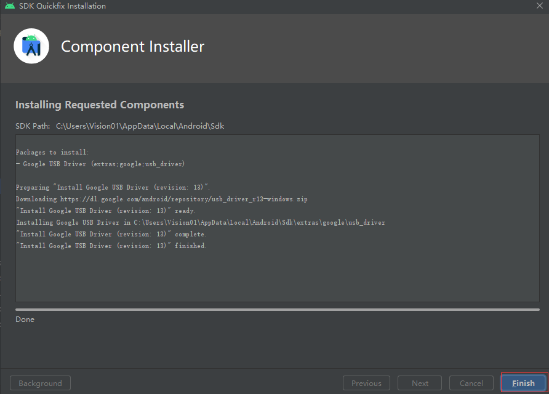
Task: Click the SDK path value text
Action: 140,126
